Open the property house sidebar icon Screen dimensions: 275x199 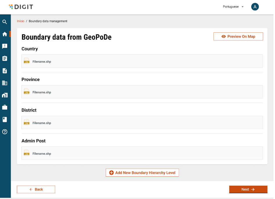pos(5,95)
